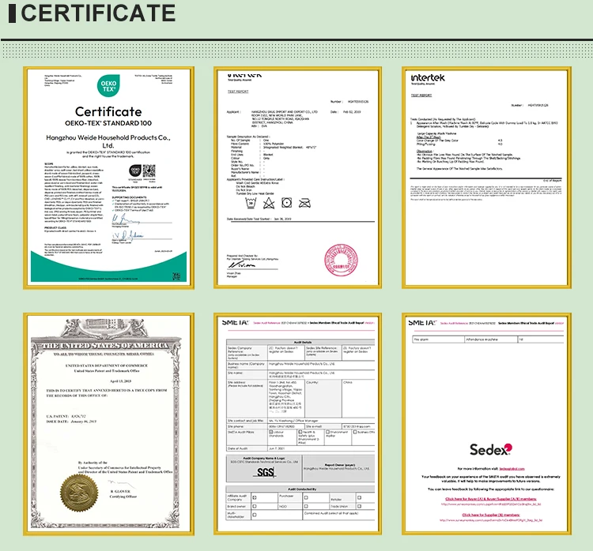The width and height of the screenshot is (593, 551).
Task: Toggle the Brand owner checkbox
Action: (255, 506)
